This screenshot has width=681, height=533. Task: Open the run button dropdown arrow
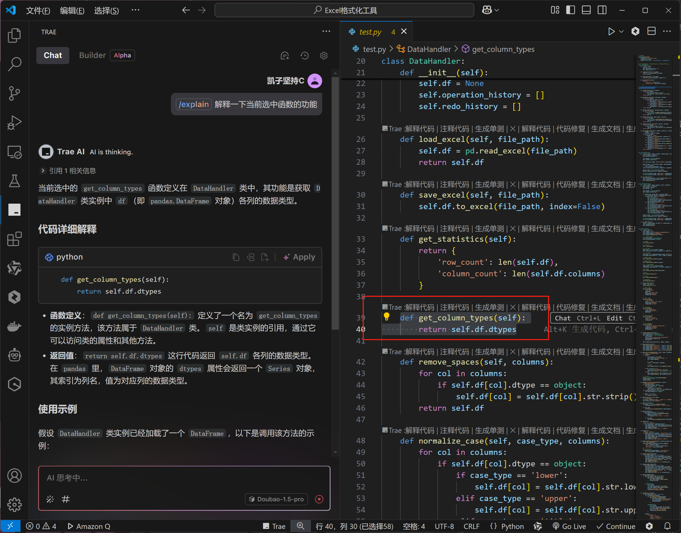pyautogui.click(x=621, y=31)
